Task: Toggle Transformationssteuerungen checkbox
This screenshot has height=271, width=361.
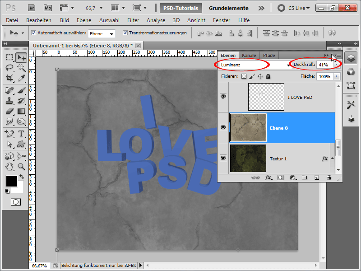Action: click(125, 33)
